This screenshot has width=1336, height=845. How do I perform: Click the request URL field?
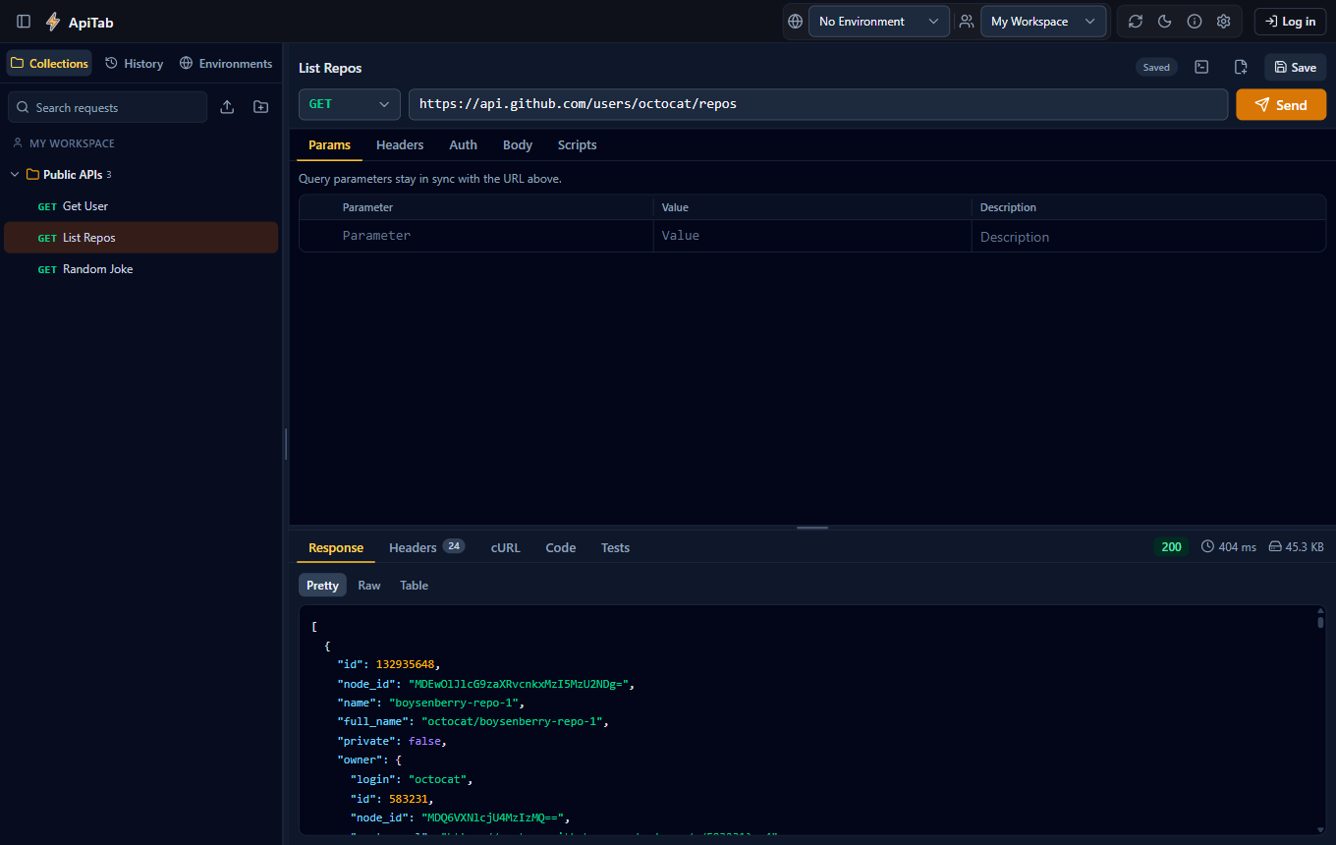[818, 104]
